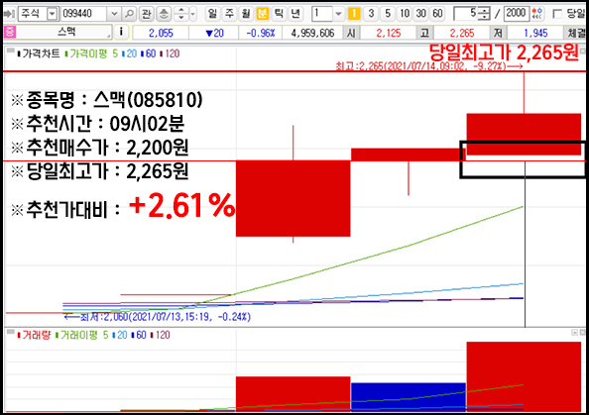Expand the minute interval dropdown showing 1
Viewport: 589px width, 415px height.
(338, 14)
